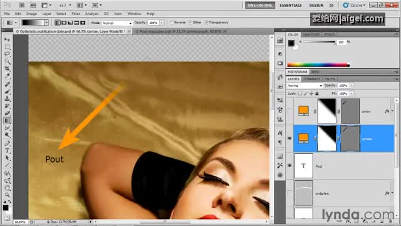Click the lock position icon in Layers
This screenshot has height=226, width=401.
(311, 94)
